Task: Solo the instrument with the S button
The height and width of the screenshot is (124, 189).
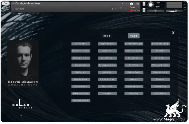Action: coord(144,4)
